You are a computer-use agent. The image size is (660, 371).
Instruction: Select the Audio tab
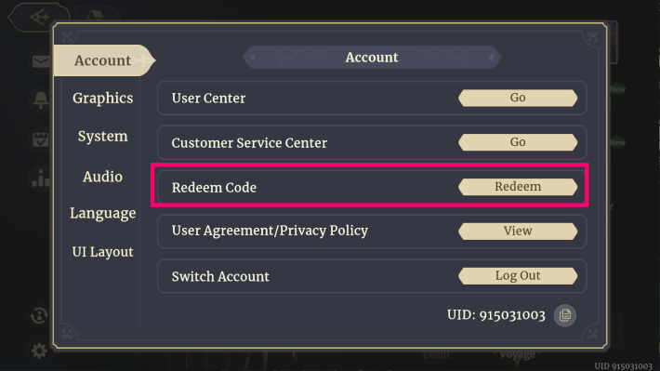102,177
